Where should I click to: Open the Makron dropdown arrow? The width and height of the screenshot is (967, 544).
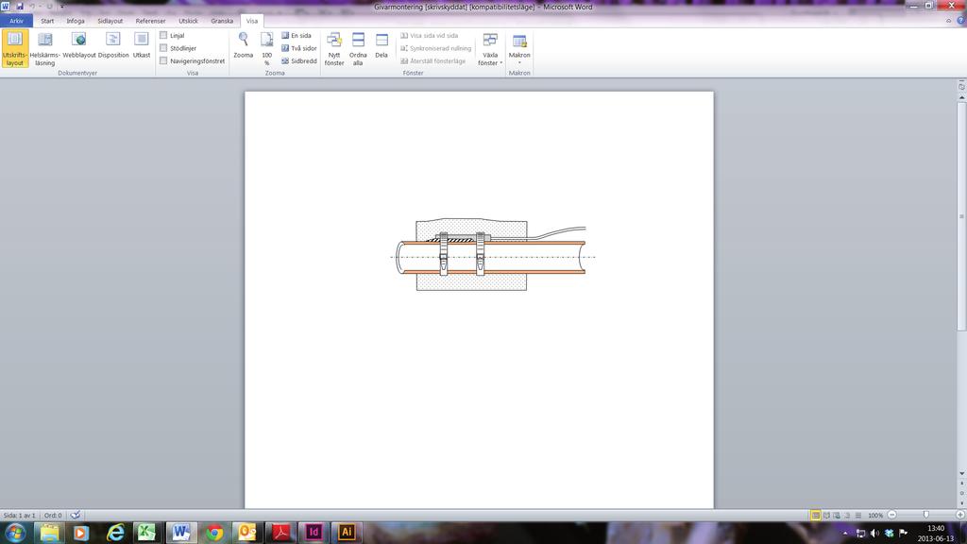pyautogui.click(x=519, y=62)
